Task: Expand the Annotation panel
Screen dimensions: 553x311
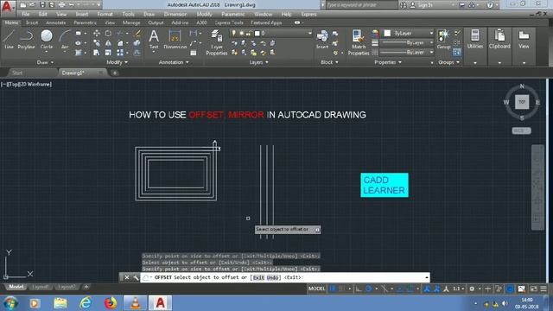Action: pos(174,62)
